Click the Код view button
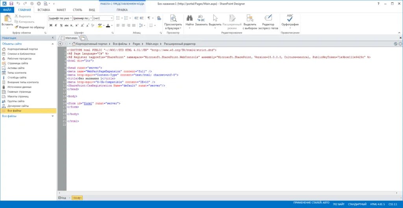Screen dimensions: 403x208 click(x=63, y=198)
